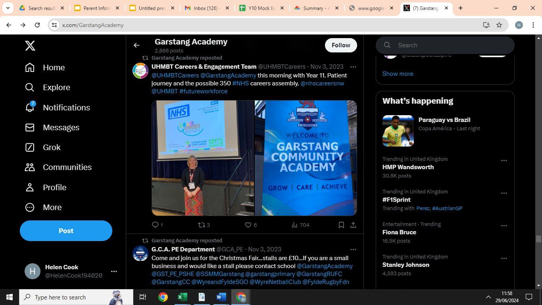542x305 pixels.
Task: Open more options for HMP Wandsworth trend
Action: [504, 161]
